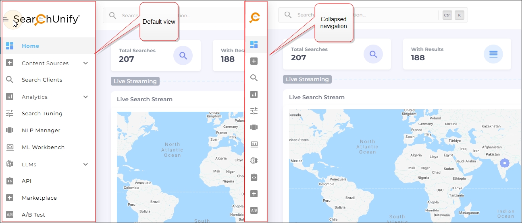Image resolution: width=522 pixels, height=223 pixels.
Task: Click the collapsed Content Sources plus icon
Action: [x=254, y=61]
